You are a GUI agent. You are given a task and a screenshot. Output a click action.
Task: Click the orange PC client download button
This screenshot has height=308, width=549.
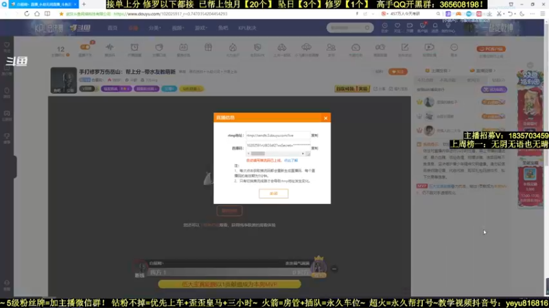pyautogui.click(x=491, y=49)
